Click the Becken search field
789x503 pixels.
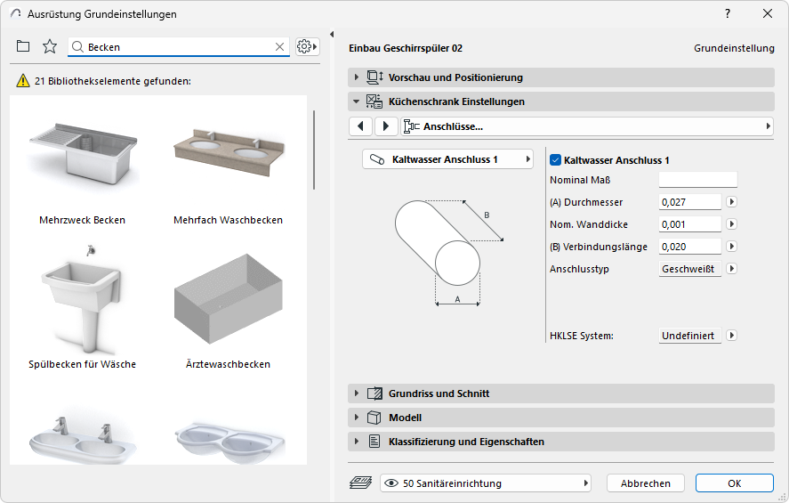tap(179, 47)
